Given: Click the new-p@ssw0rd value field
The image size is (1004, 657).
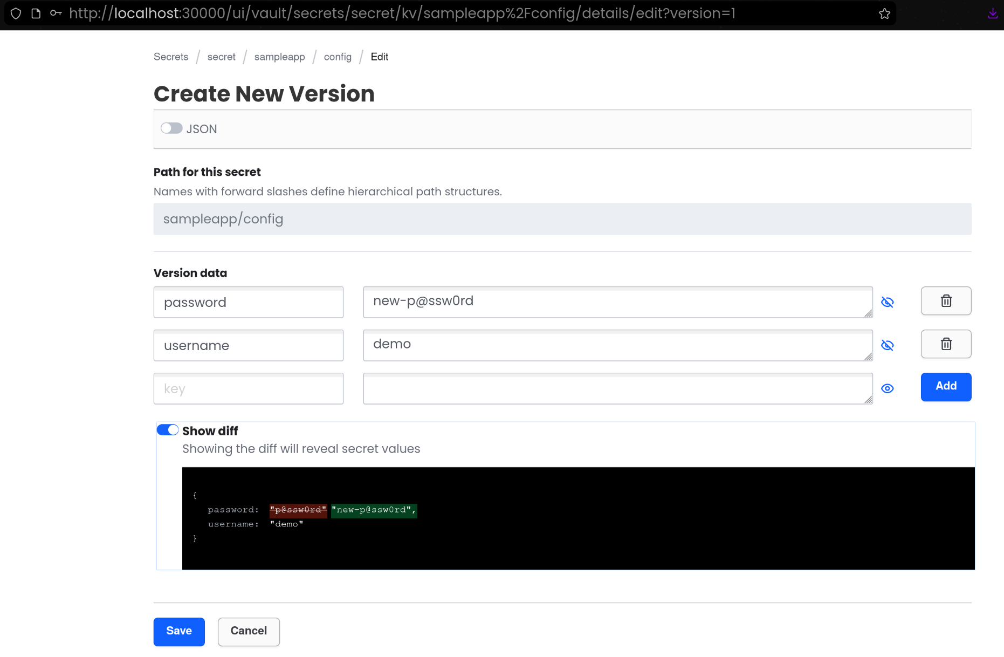Looking at the screenshot, I should [618, 302].
